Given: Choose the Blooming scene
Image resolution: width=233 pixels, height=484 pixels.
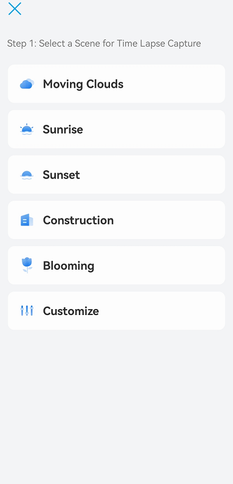Looking at the screenshot, I should [x=116, y=265].
